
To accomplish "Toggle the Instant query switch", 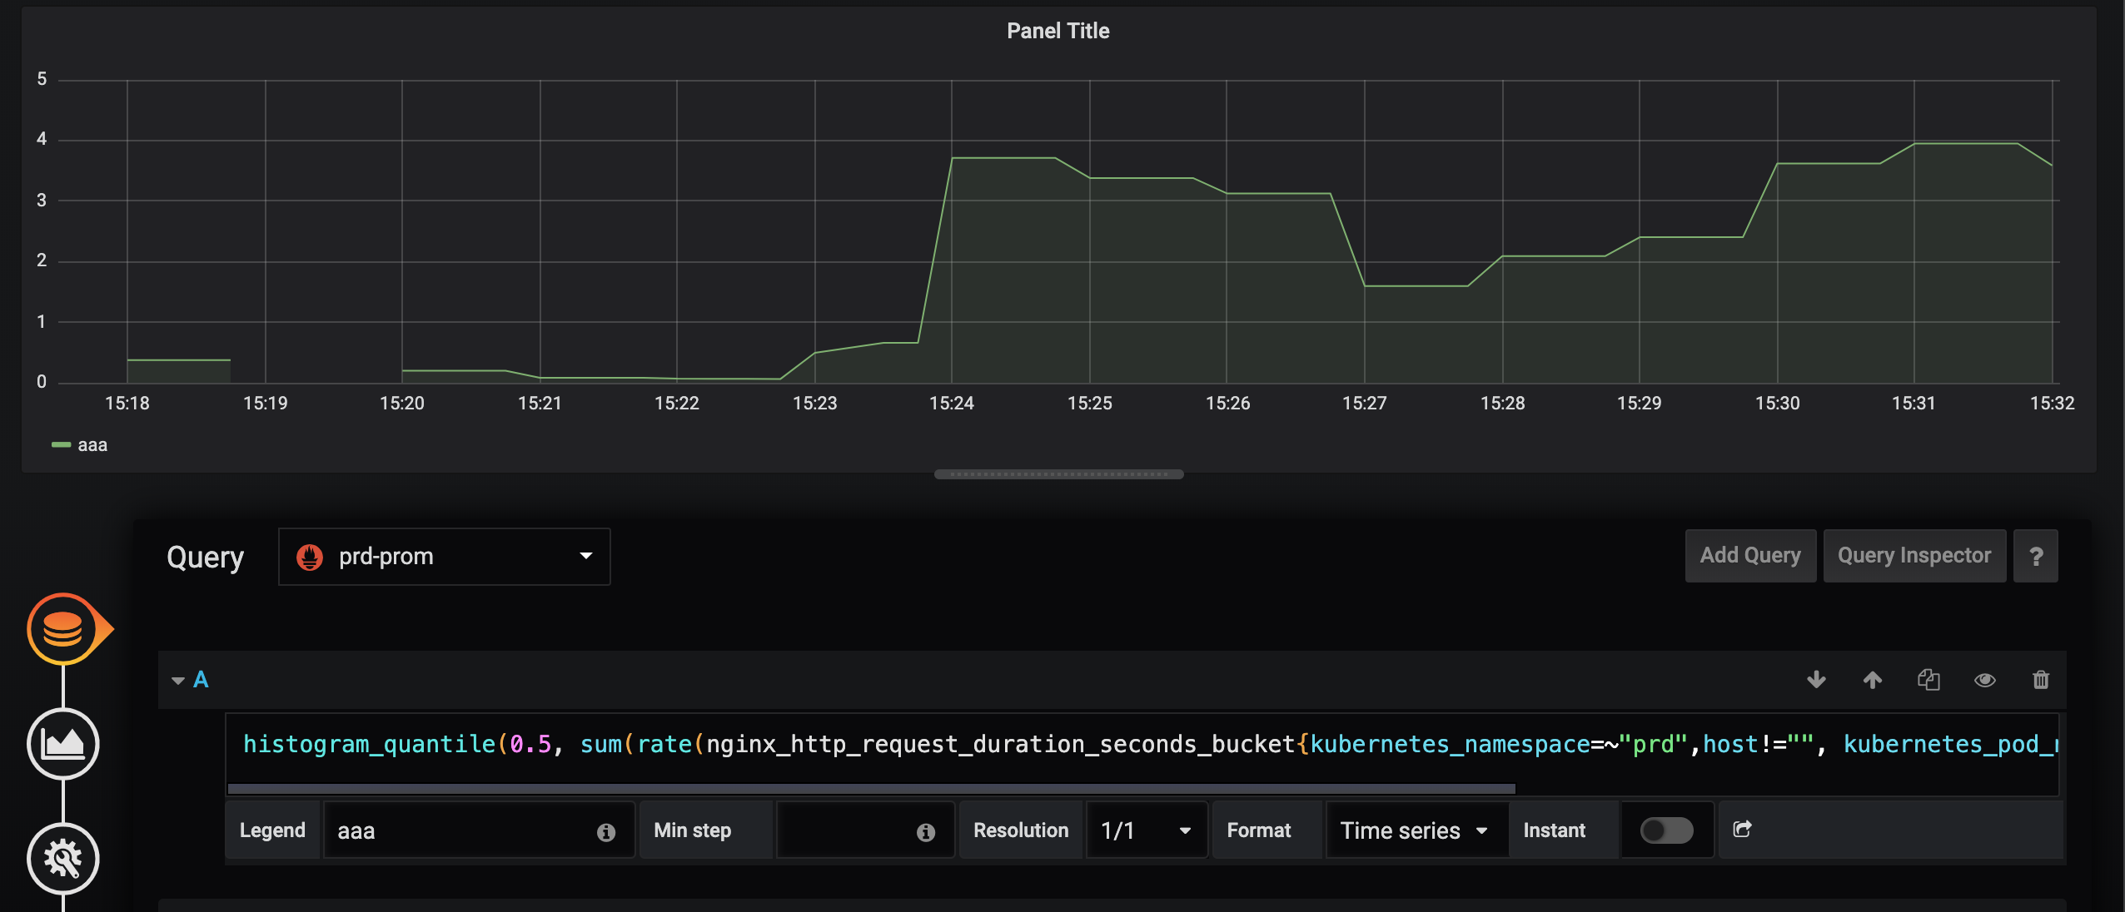I will pos(1666,830).
